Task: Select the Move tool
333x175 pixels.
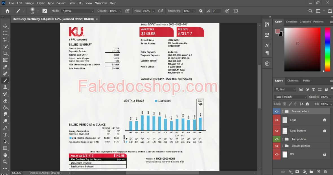Action: 5,26
